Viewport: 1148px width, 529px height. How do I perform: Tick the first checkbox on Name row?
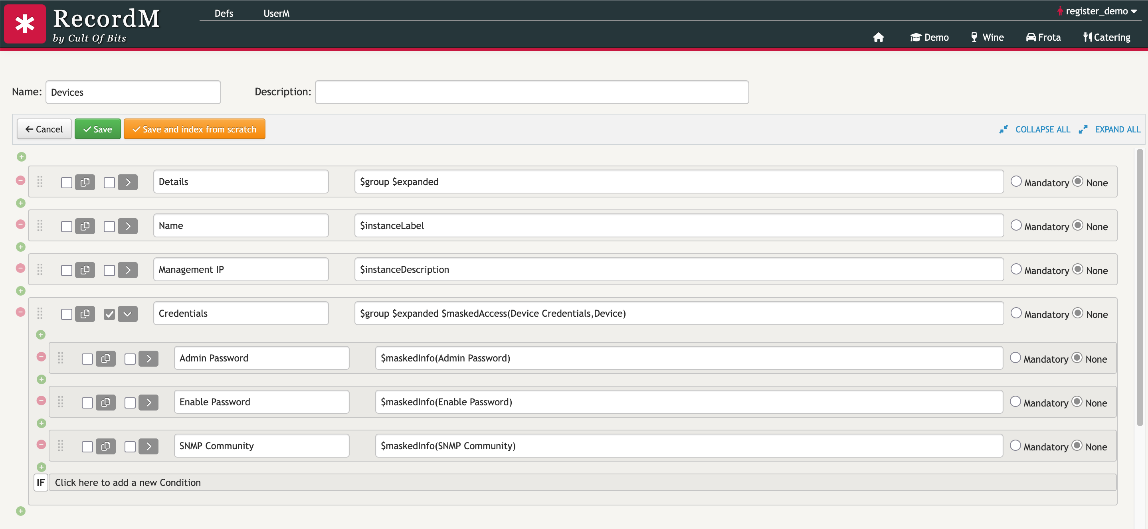[66, 227]
